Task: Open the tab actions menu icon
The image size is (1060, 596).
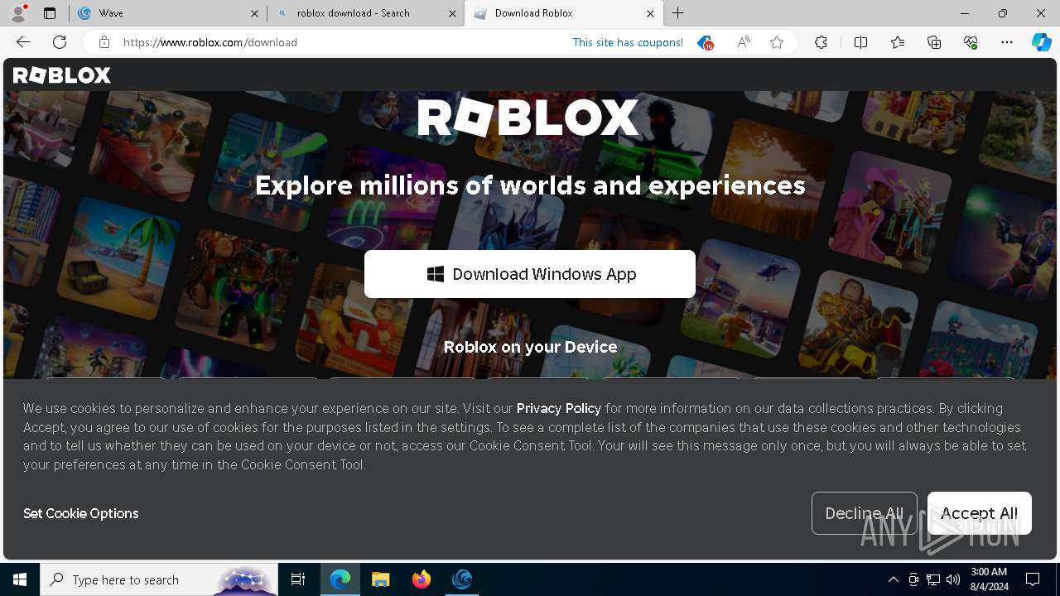Action: pos(49,13)
